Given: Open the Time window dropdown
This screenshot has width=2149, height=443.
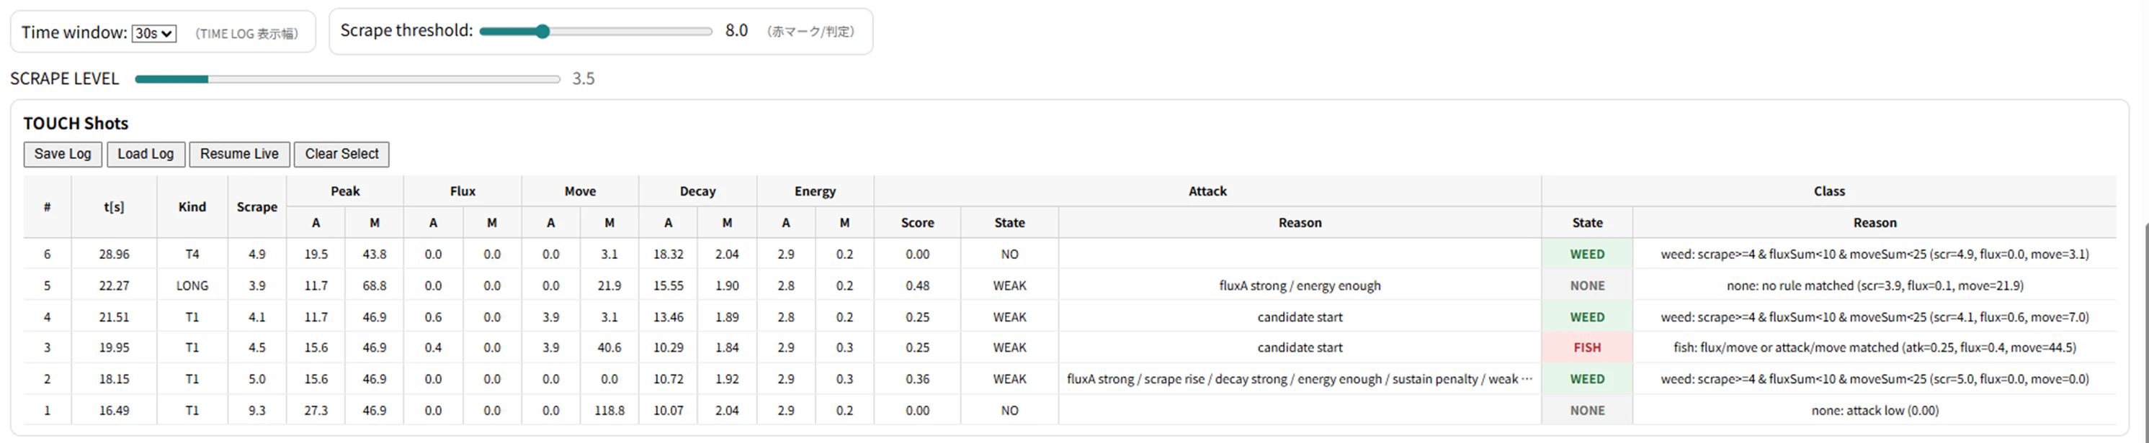Looking at the screenshot, I should click(x=154, y=33).
